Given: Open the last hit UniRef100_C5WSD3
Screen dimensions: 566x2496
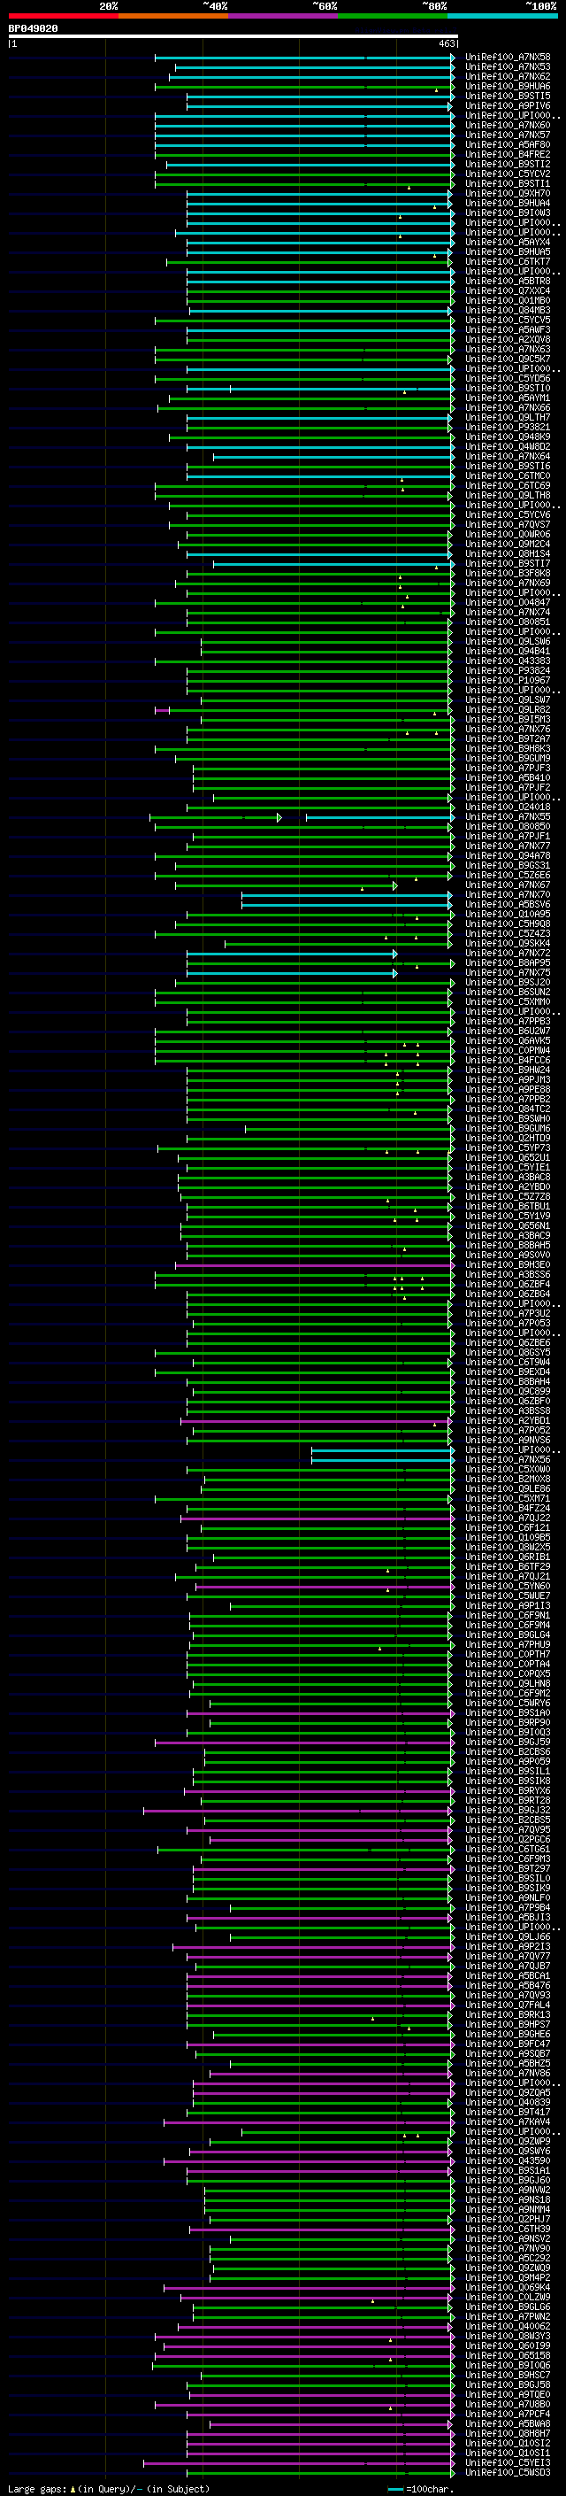Looking at the screenshot, I should point(508,2472).
